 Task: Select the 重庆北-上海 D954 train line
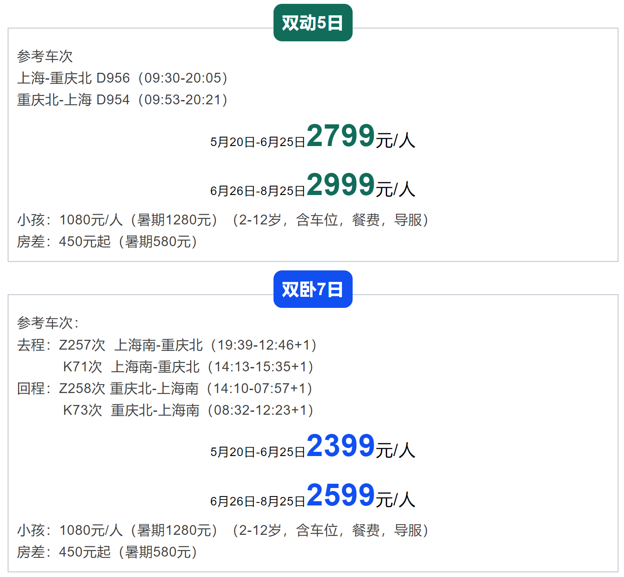[x=123, y=100]
